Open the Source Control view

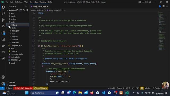click(x=3, y=20)
